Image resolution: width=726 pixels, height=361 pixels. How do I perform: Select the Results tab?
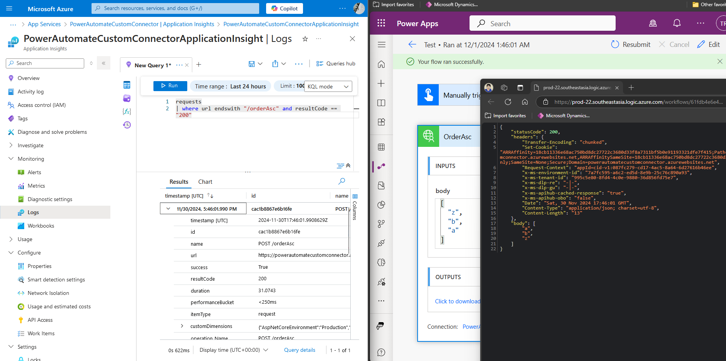point(179,182)
